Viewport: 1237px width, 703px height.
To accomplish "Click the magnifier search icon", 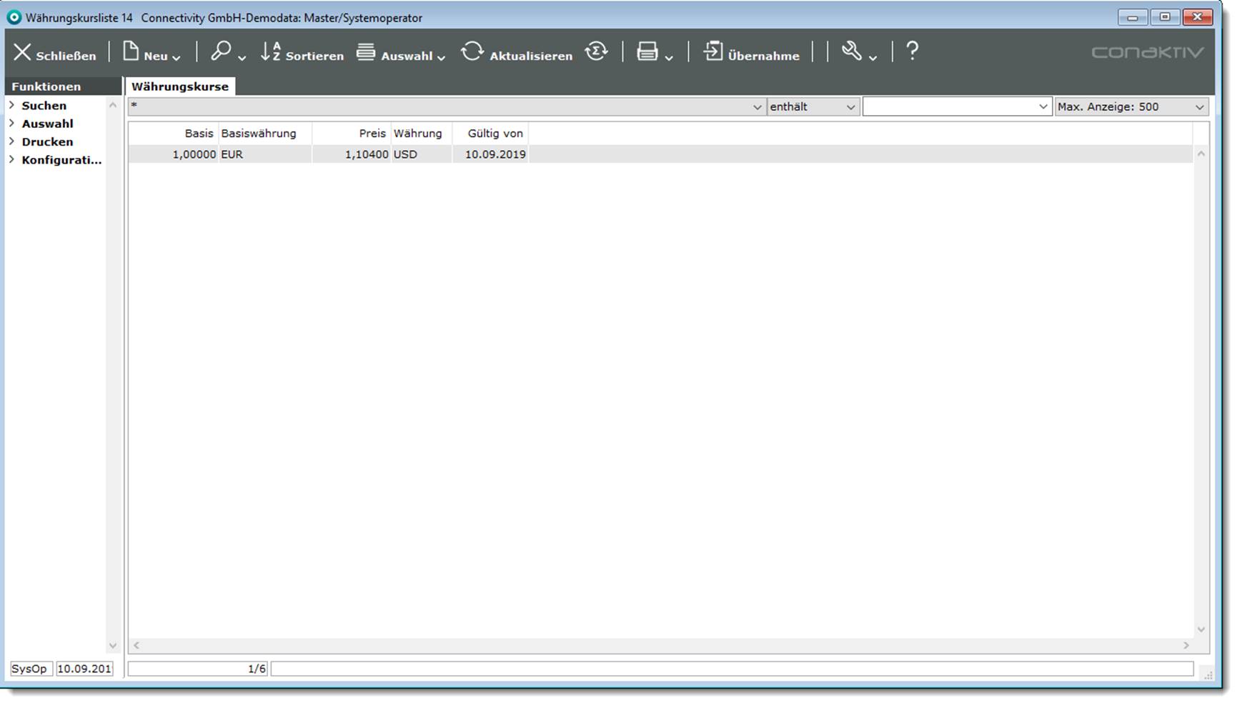I will click(x=221, y=51).
